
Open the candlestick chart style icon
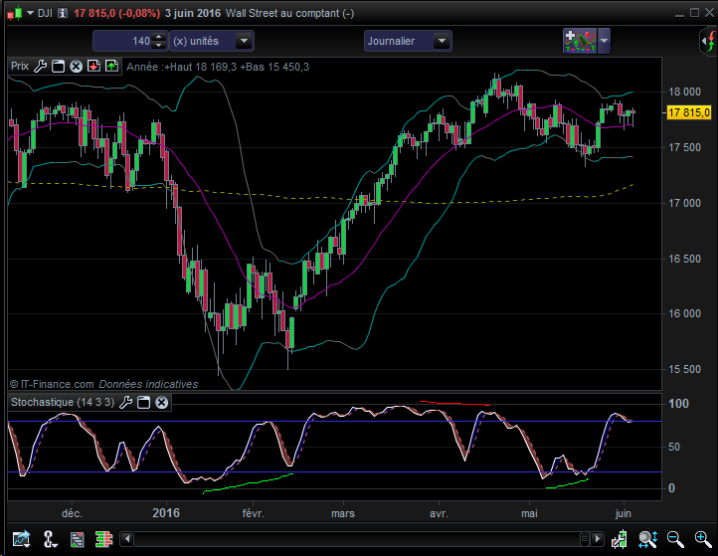pyautogui.click(x=15, y=13)
